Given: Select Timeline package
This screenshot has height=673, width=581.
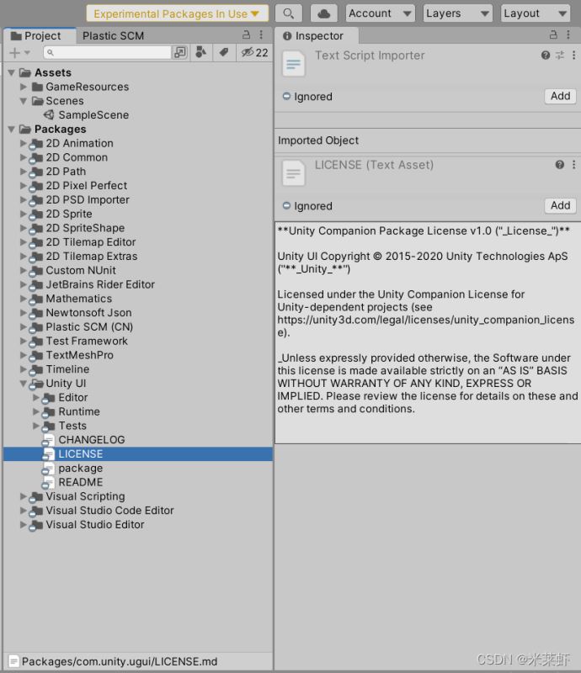Looking at the screenshot, I should click(67, 369).
